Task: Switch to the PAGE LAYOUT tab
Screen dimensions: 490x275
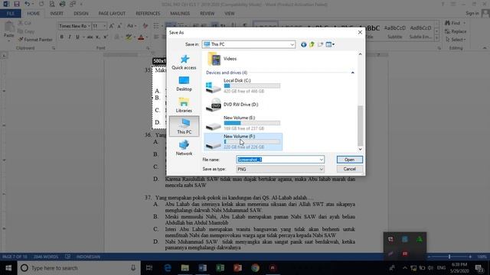Action: (112, 14)
